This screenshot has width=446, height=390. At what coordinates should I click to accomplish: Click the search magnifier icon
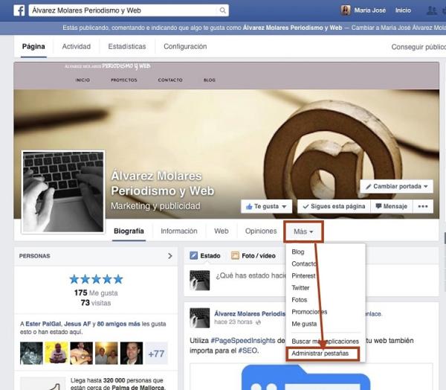click(x=223, y=10)
